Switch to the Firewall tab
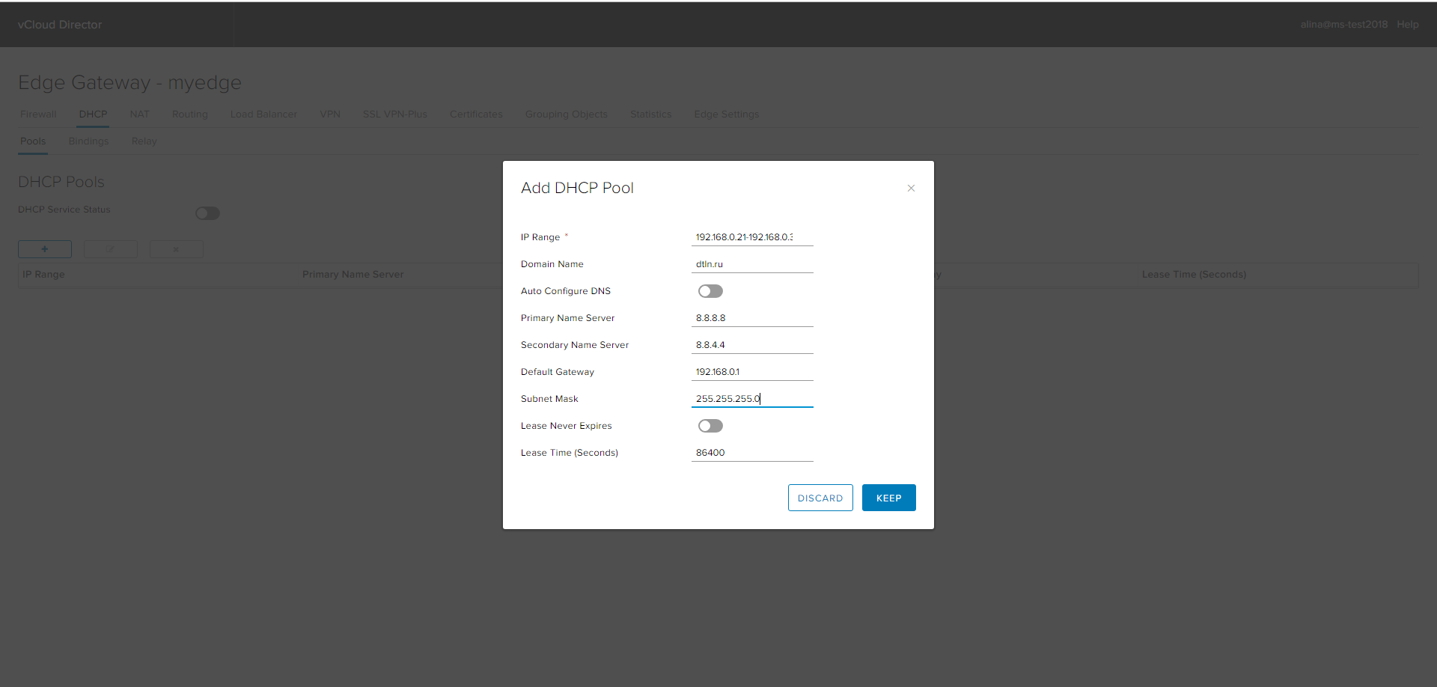Image resolution: width=1437 pixels, height=687 pixels. (x=38, y=114)
